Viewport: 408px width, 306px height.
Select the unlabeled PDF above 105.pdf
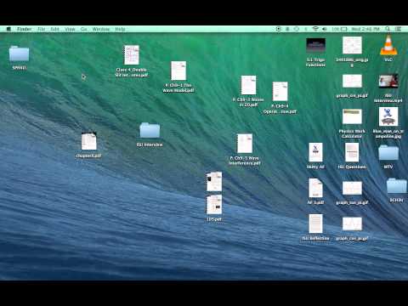click(x=214, y=181)
